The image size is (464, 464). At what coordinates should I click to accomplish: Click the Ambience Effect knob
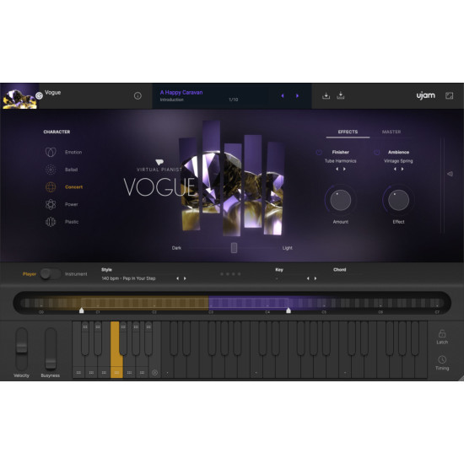398,200
